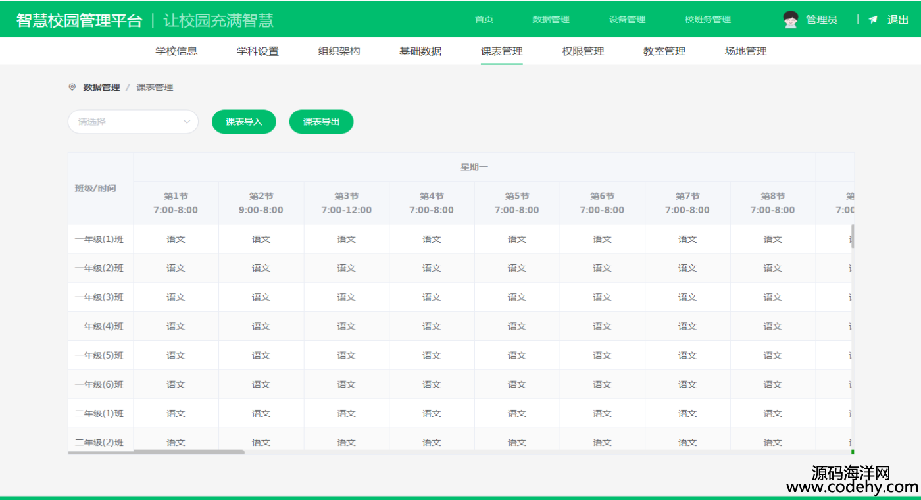Click the location pin breadcrumb icon

(72, 87)
